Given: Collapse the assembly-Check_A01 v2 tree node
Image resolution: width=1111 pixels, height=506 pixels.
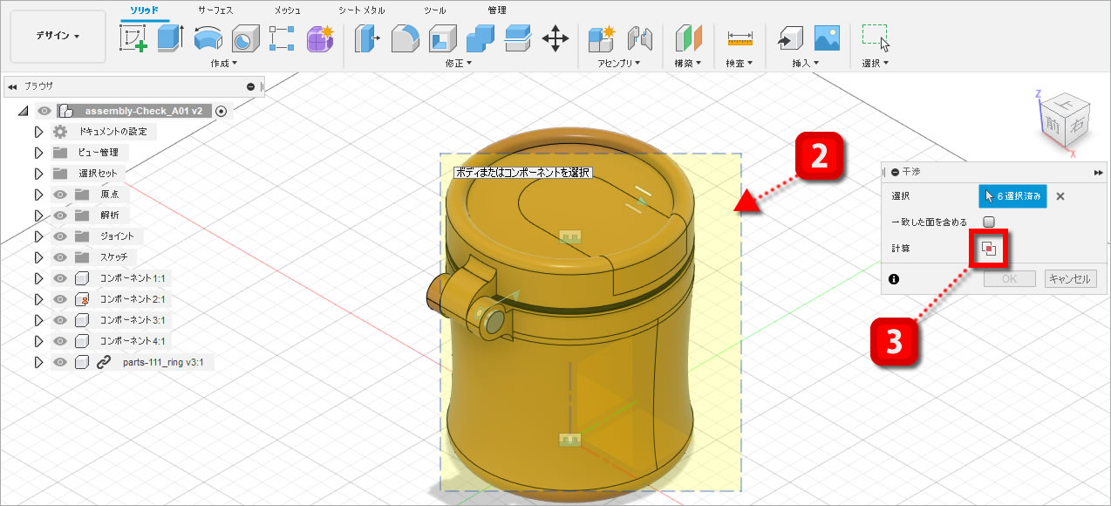Looking at the screenshot, I should click(x=22, y=111).
